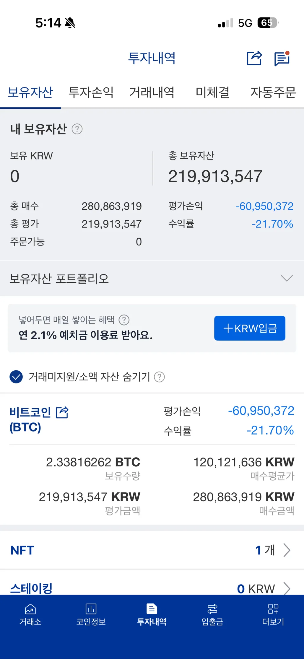Image resolution: width=304 pixels, height=659 pixels.
Task: Open 코인정보 in the bottom navigation
Action: pyautogui.click(x=91, y=615)
